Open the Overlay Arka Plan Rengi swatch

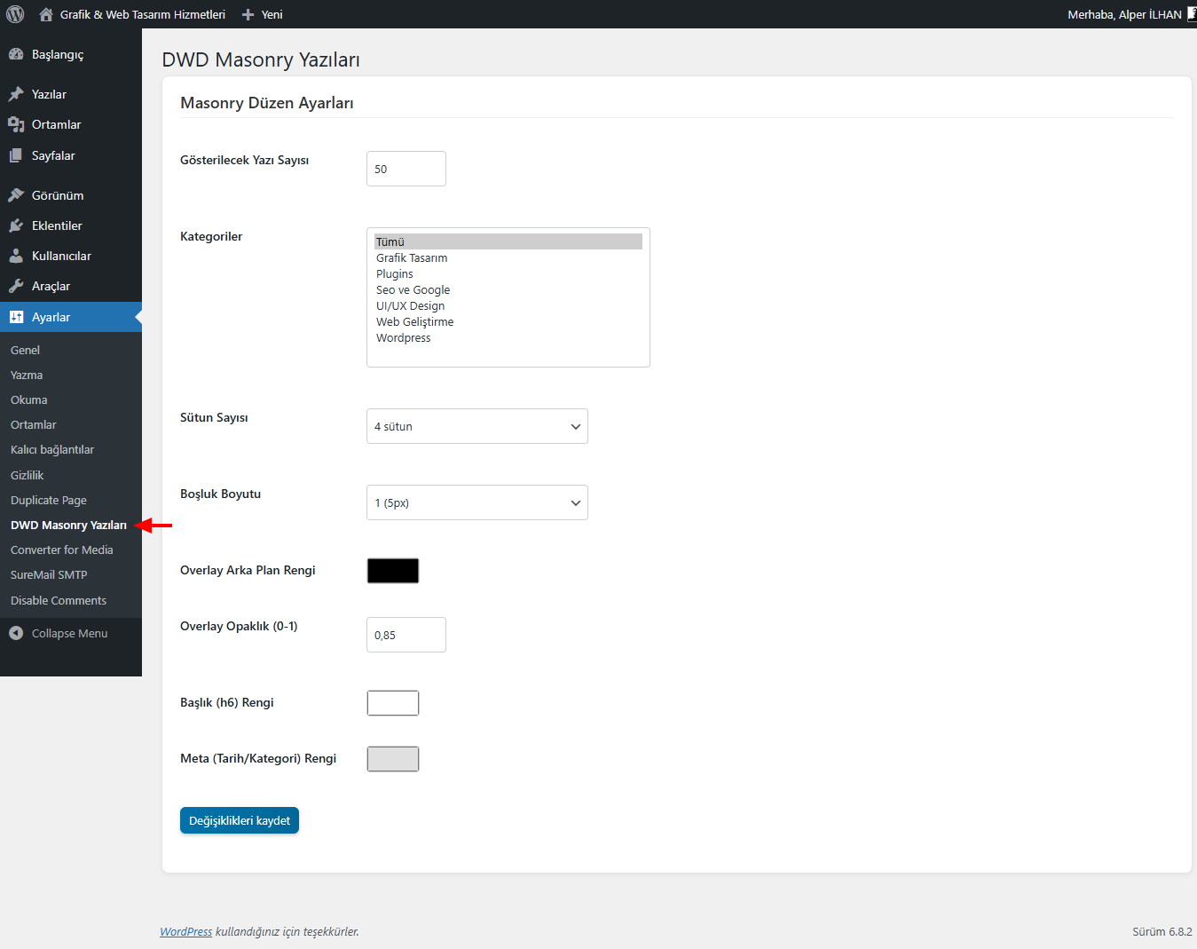pos(393,571)
